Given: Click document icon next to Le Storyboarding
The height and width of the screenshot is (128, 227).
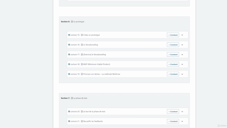Looking at the screenshot, I should 82,45.
